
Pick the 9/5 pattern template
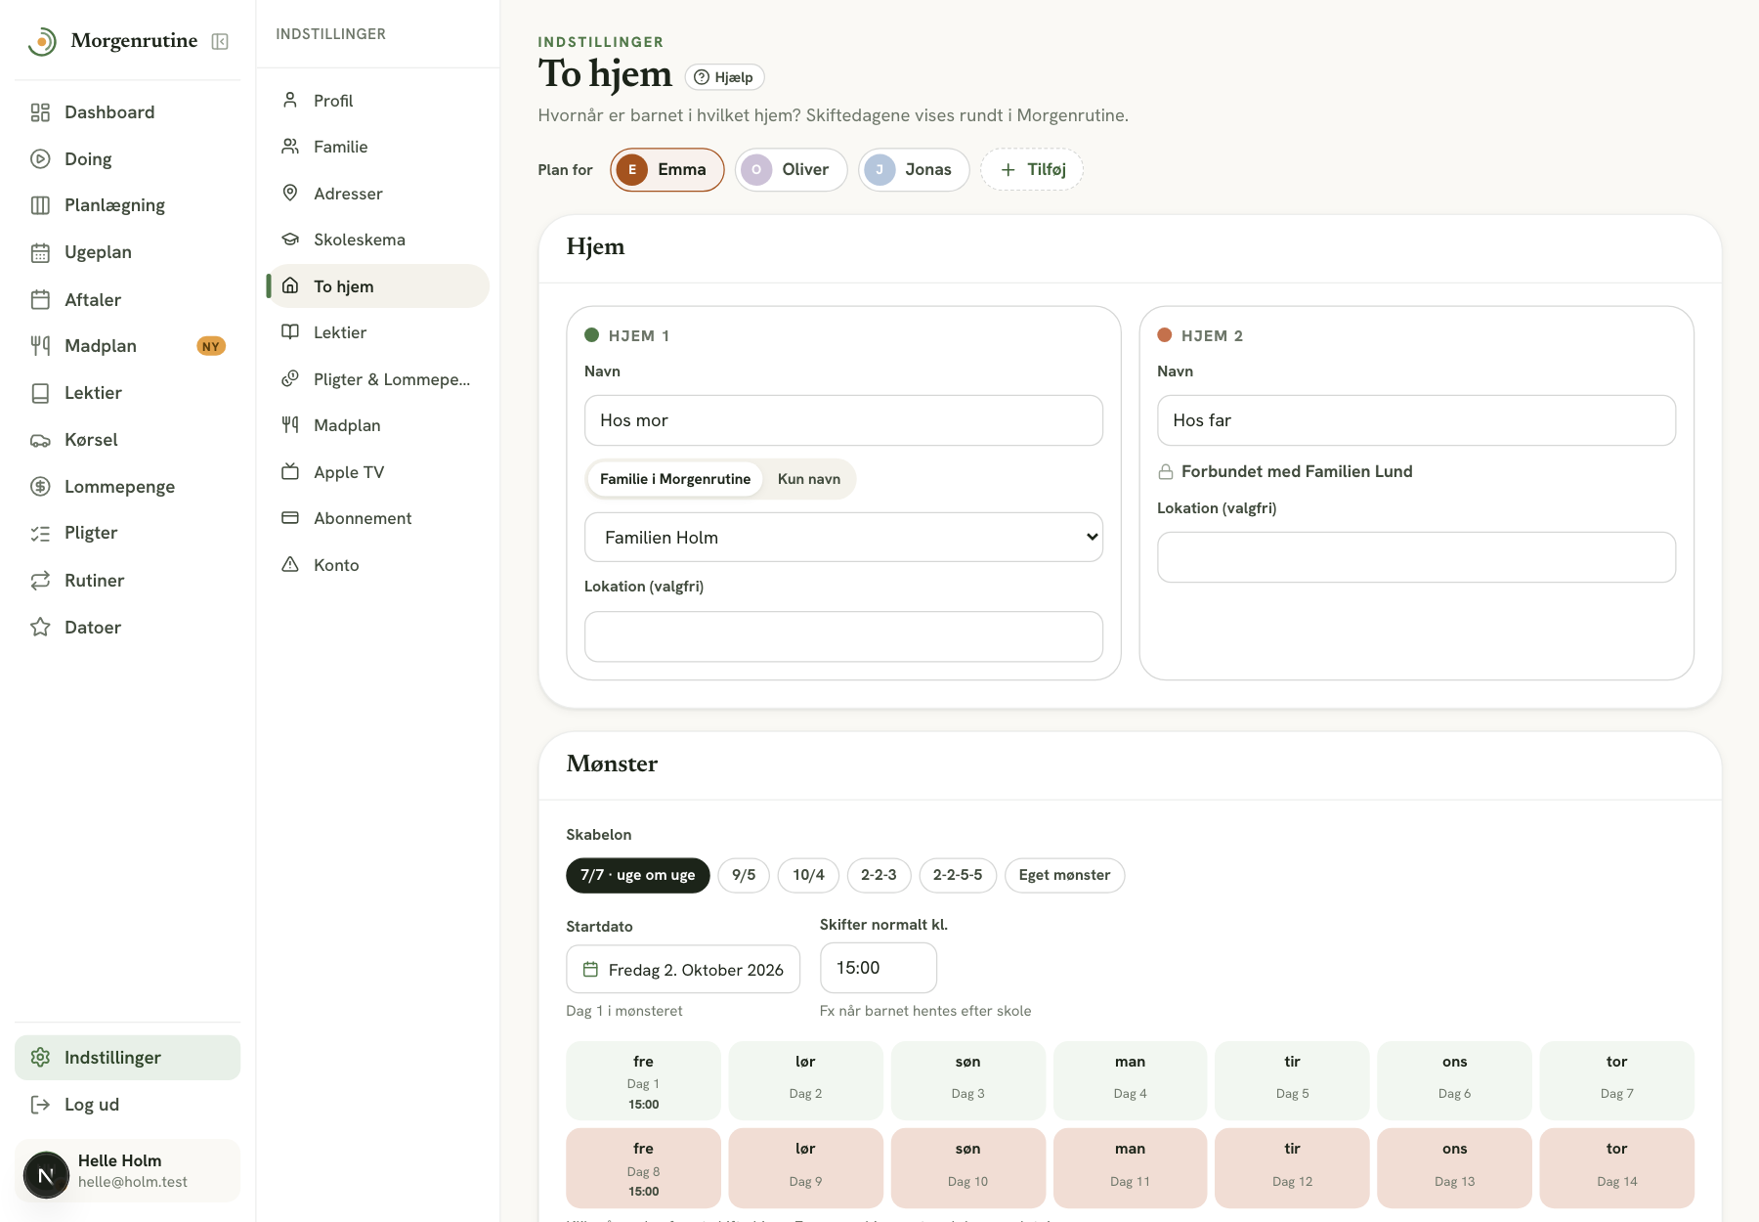point(744,875)
